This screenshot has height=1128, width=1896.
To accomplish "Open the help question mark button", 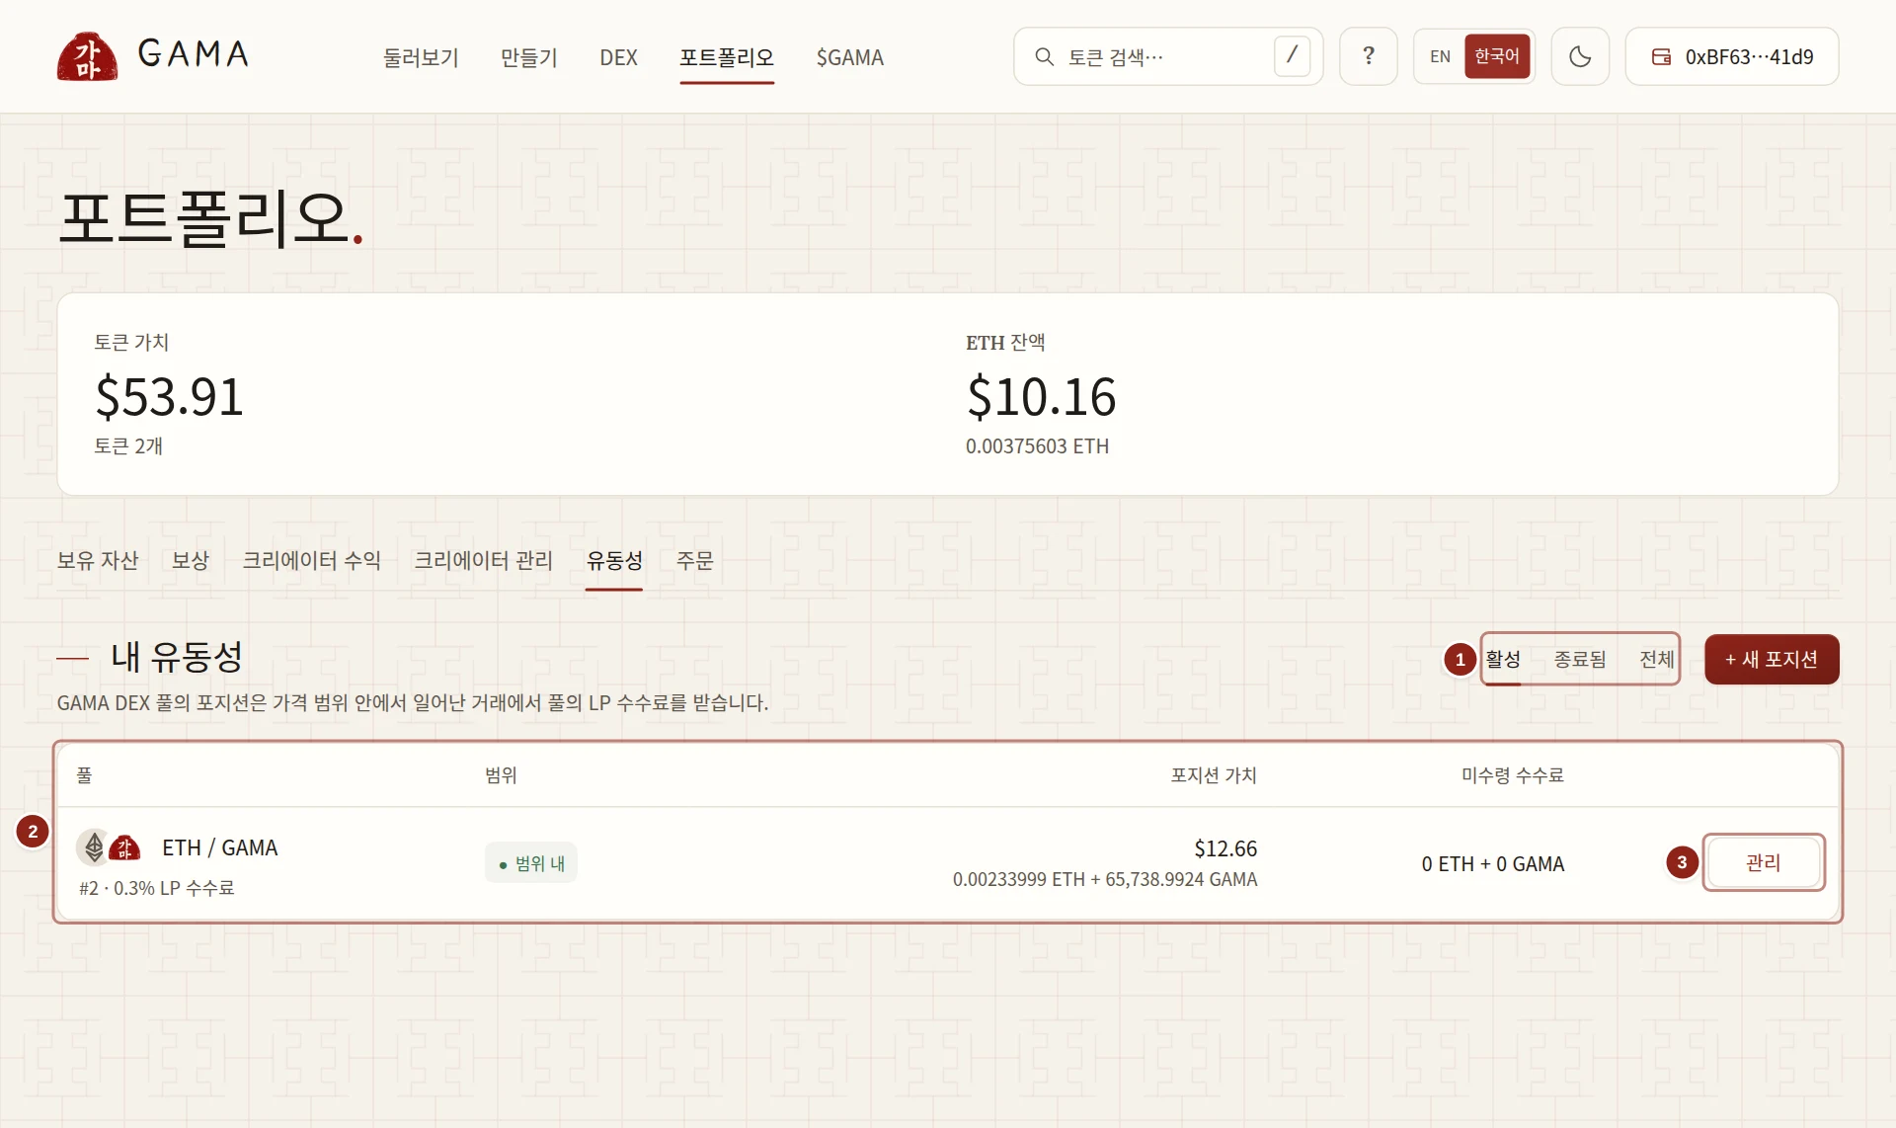I will point(1368,56).
